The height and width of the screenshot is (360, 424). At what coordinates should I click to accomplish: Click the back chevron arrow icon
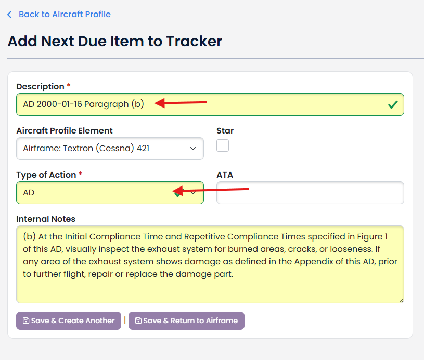(x=9, y=15)
